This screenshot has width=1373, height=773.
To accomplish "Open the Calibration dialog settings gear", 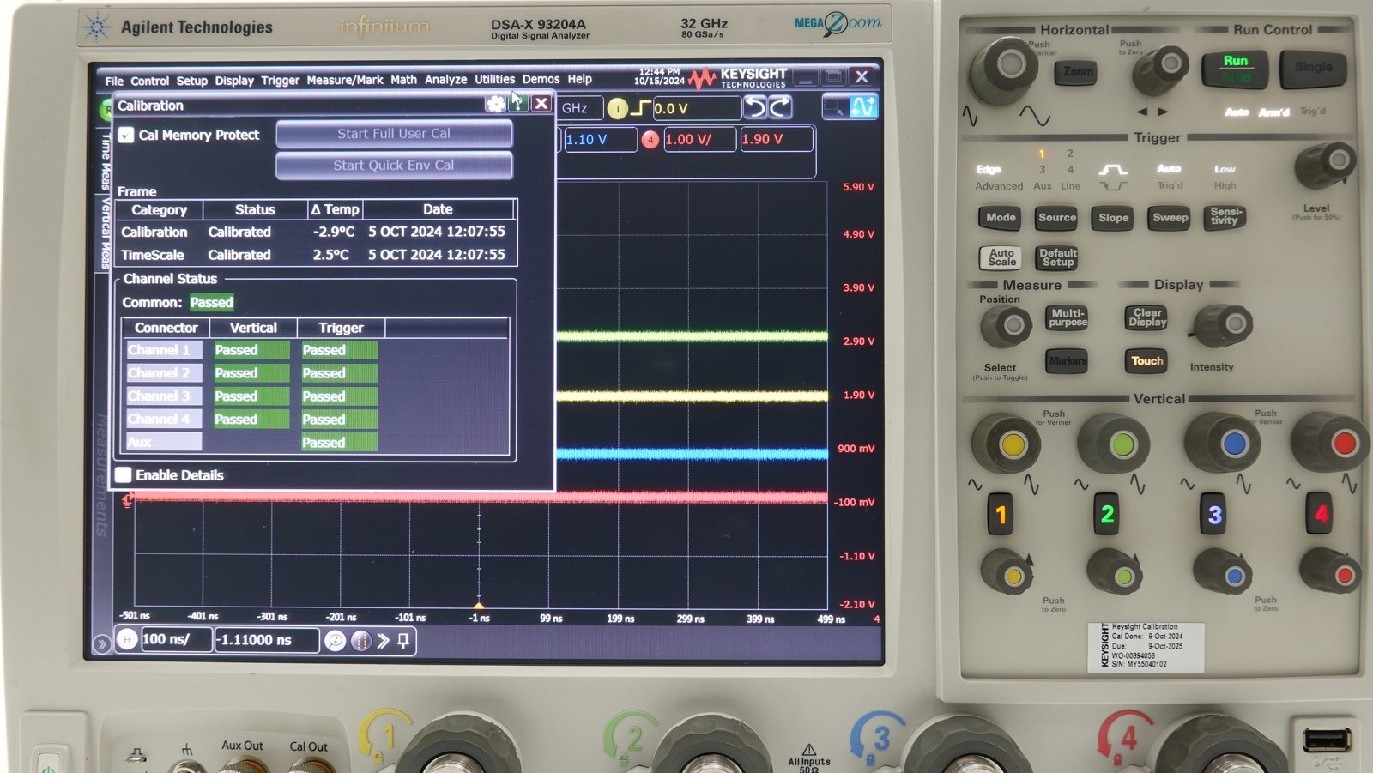I will point(496,104).
